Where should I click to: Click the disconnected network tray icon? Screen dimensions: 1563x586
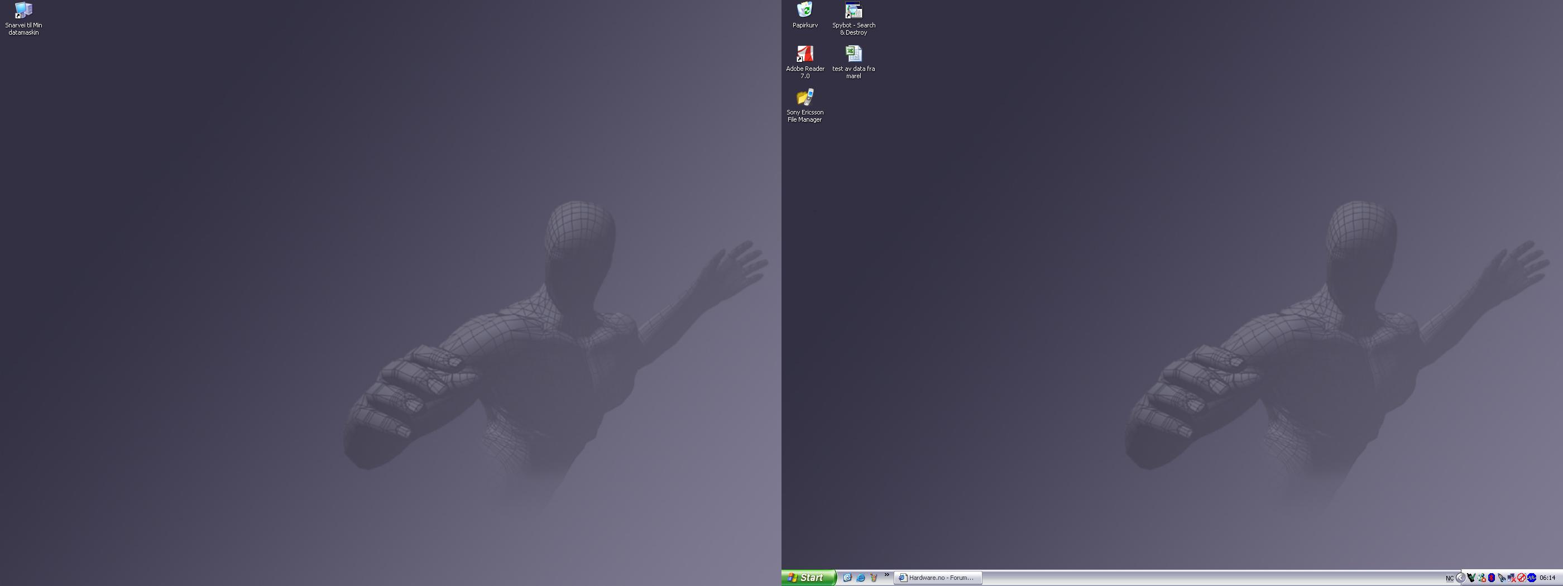(x=1512, y=578)
